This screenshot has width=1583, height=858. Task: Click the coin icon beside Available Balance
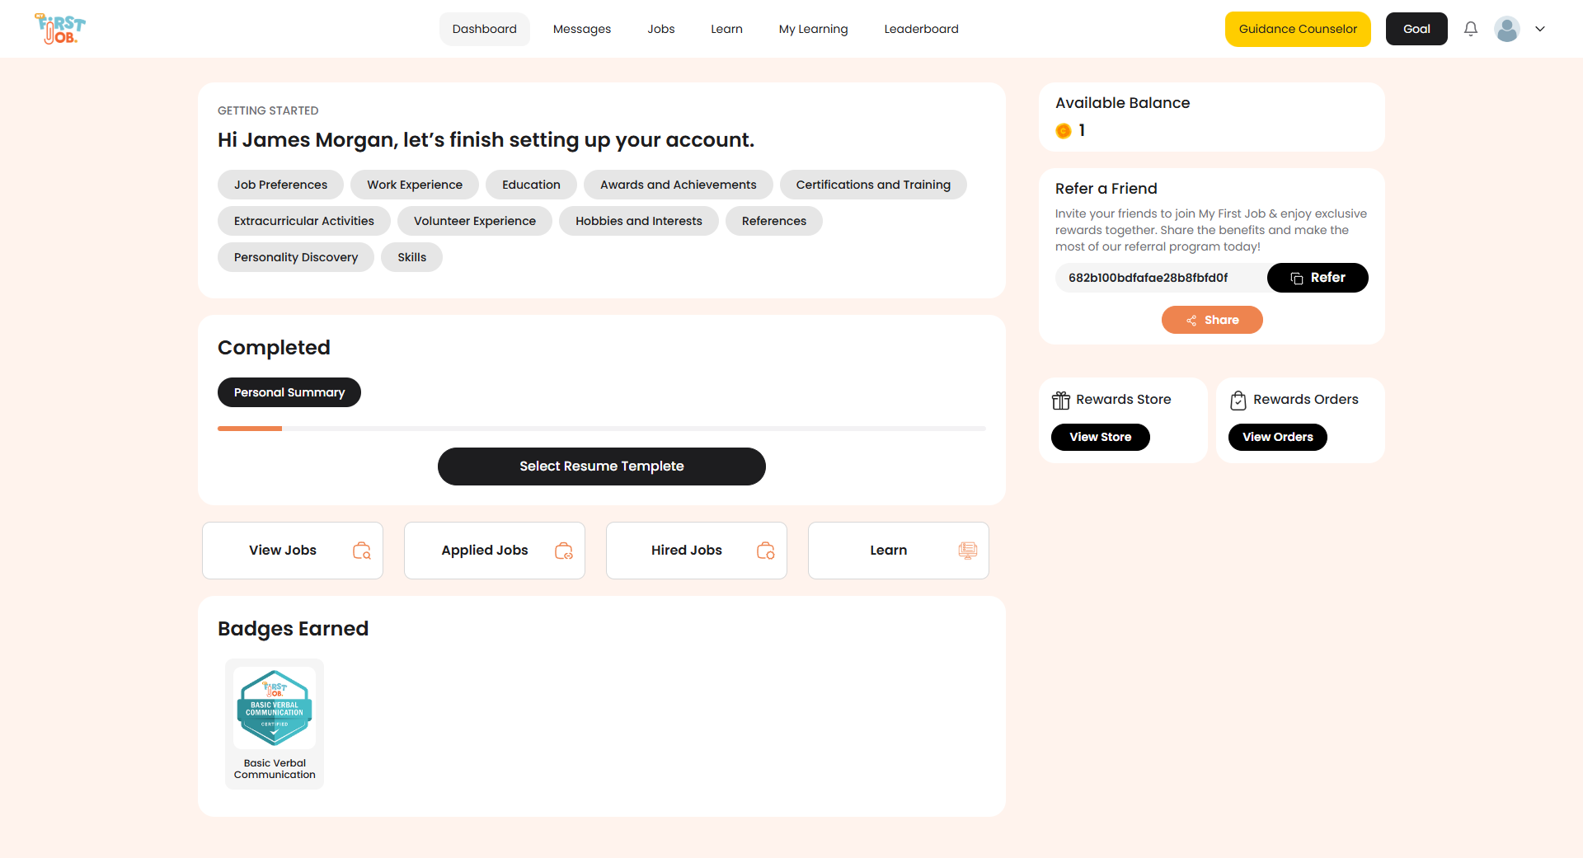point(1063,130)
